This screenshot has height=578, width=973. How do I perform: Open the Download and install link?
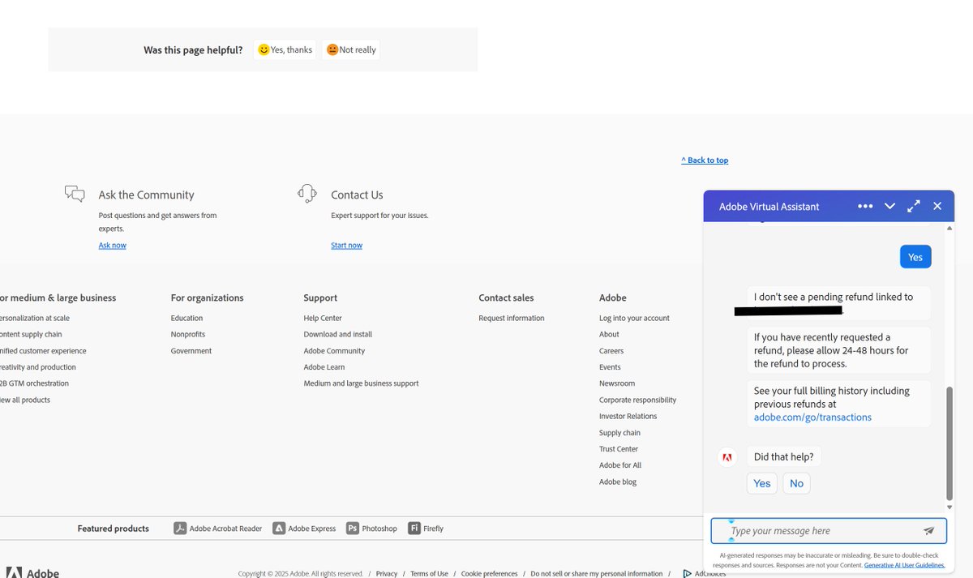tap(338, 335)
